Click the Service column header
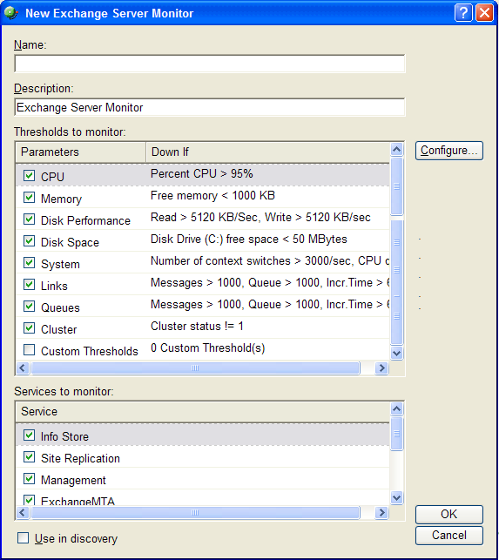 point(203,412)
